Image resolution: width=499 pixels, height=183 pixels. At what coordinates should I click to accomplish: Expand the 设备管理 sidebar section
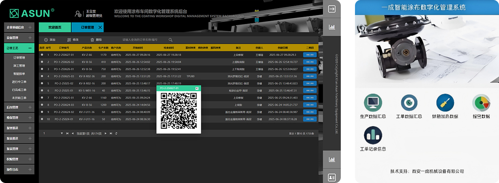(30, 38)
